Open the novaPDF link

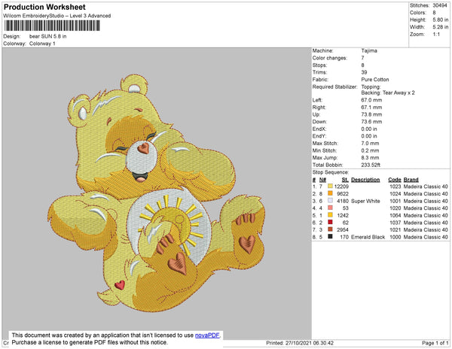tap(207, 335)
